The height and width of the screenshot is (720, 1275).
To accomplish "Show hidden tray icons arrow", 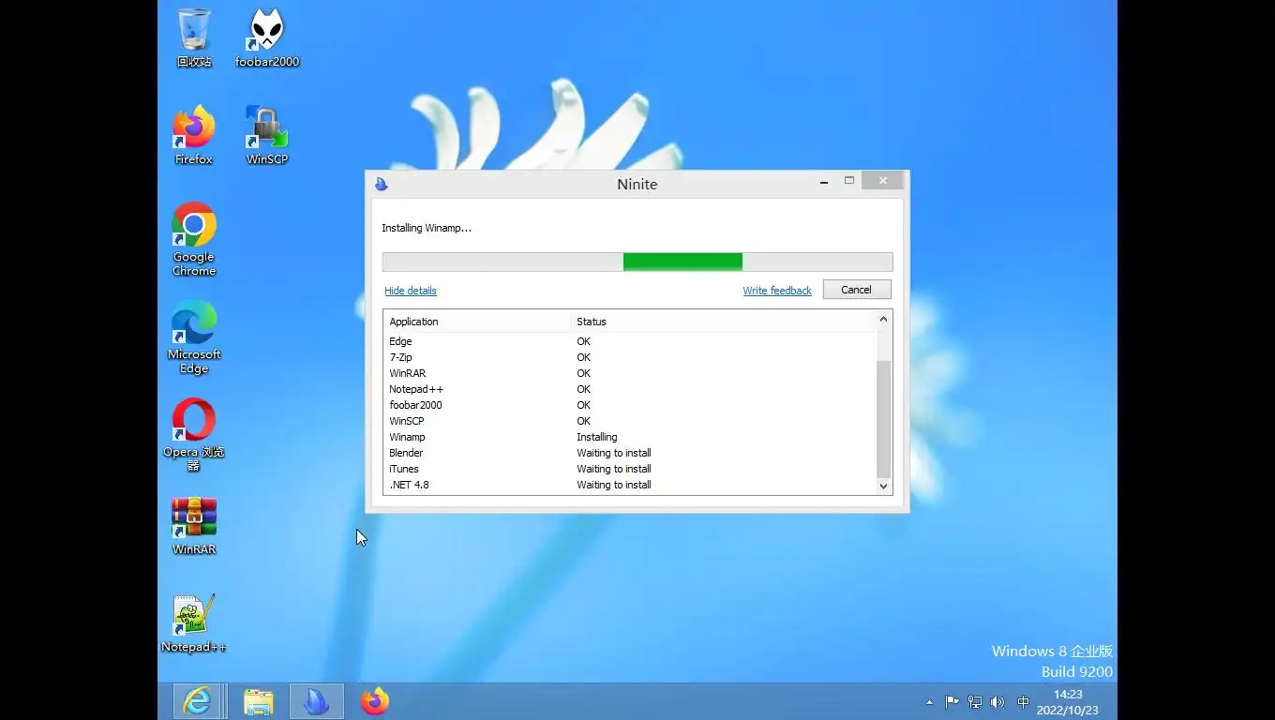I will pos(929,702).
